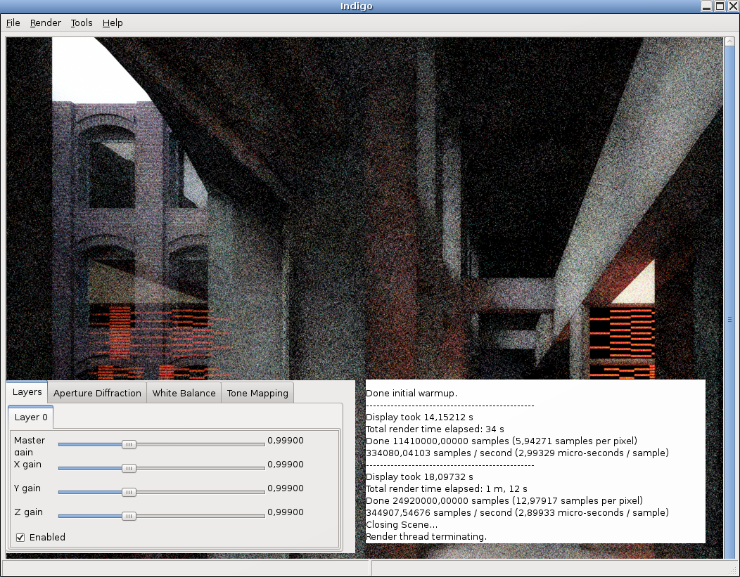Click the 'Closing Scene...' log line
Screen dimensions: 740x577
point(402,525)
